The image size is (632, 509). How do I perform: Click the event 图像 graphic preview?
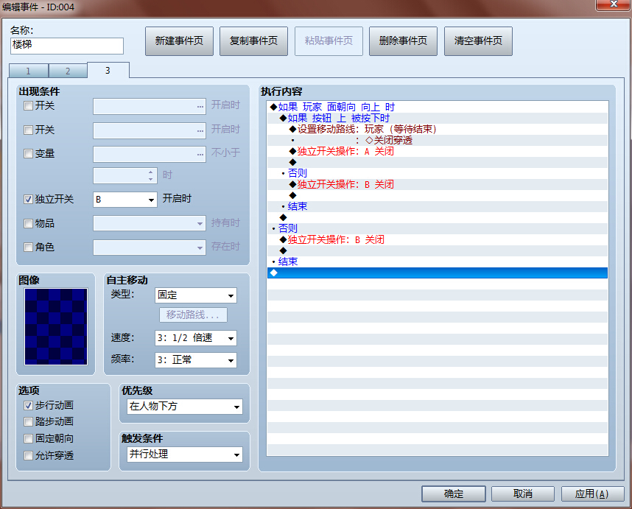click(56, 326)
